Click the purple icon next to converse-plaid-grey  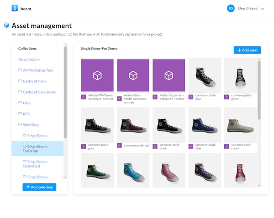tap(84, 147)
